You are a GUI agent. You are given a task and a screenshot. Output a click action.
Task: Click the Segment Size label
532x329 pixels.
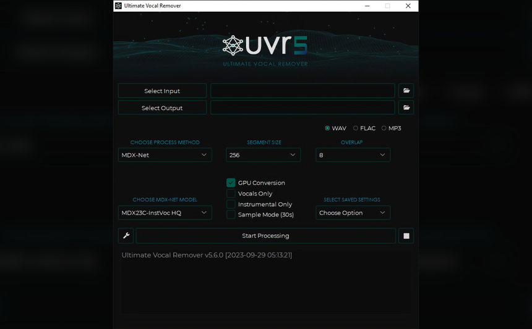(264, 143)
